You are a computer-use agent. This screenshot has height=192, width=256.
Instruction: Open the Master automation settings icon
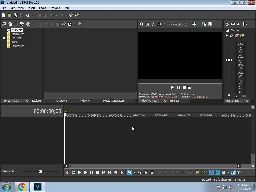(x=232, y=36)
